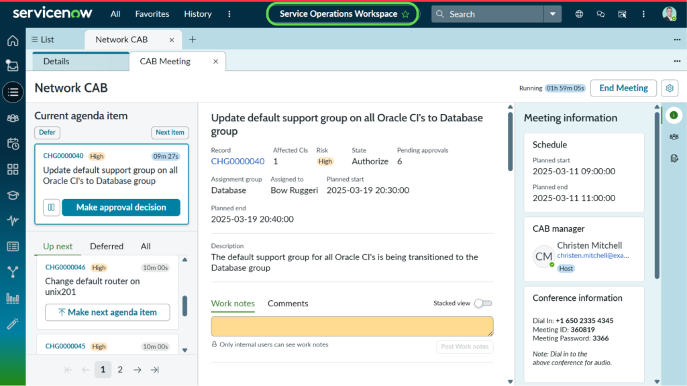Open the user profile avatar
Screen dimensions: 687x386
669,14
